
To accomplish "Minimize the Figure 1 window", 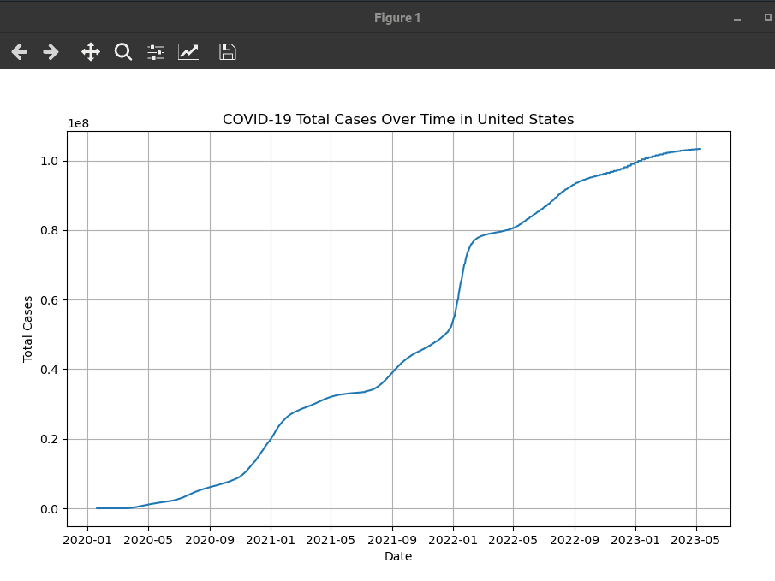I will [x=737, y=20].
